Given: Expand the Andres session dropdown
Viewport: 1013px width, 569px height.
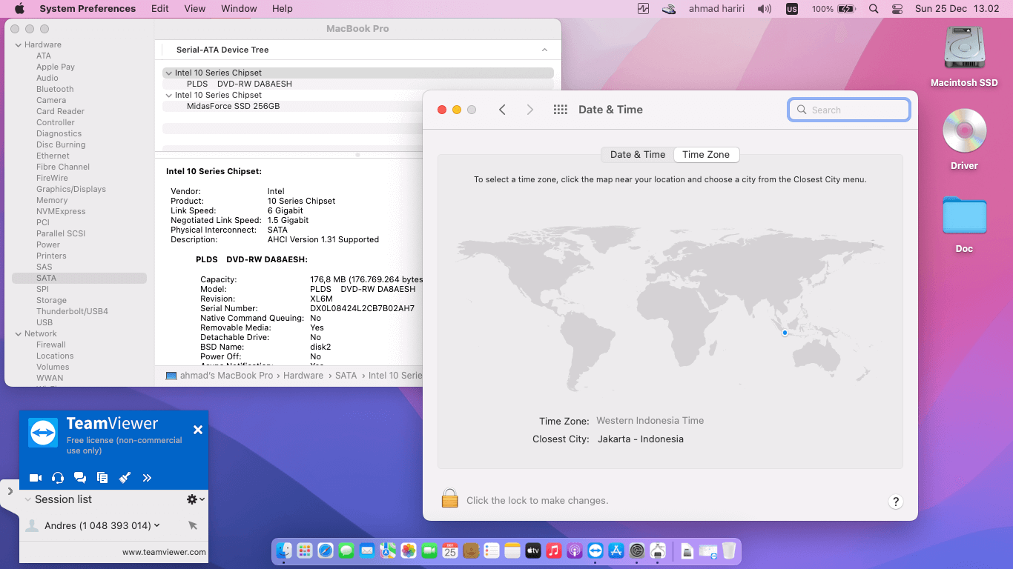Looking at the screenshot, I should 156,525.
